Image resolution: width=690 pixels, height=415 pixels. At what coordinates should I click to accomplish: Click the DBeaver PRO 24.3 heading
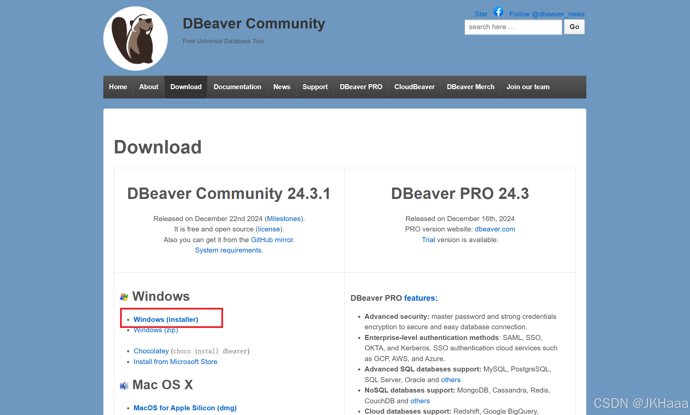point(460,194)
